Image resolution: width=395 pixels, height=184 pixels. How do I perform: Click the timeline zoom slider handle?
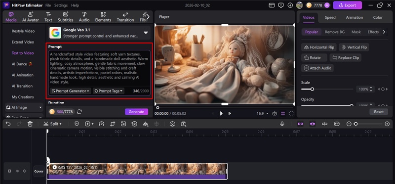(355, 124)
